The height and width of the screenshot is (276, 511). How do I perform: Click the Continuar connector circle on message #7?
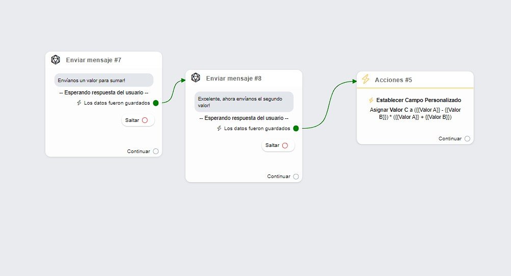[x=155, y=151]
